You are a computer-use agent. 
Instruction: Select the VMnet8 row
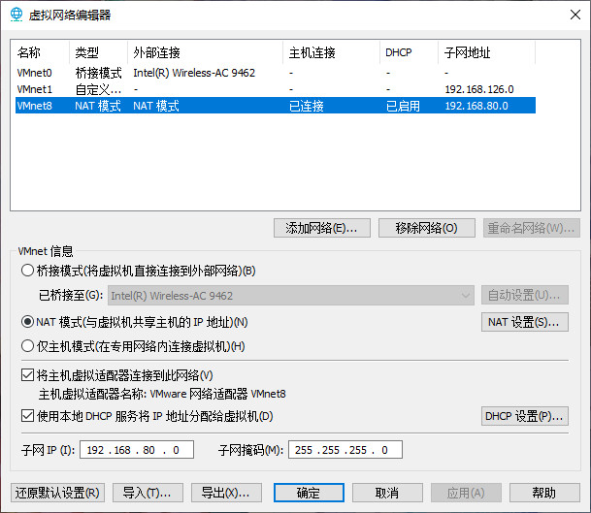(276, 106)
